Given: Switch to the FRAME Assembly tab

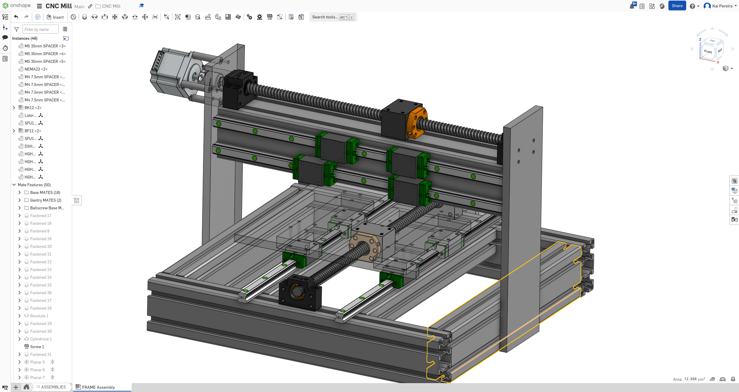Looking at the screenshot, I should click(98, 387).
